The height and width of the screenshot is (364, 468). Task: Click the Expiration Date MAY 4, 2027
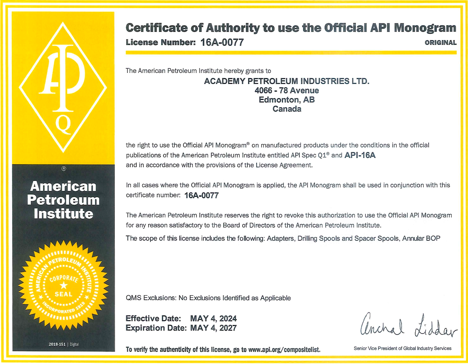(181, 328)
